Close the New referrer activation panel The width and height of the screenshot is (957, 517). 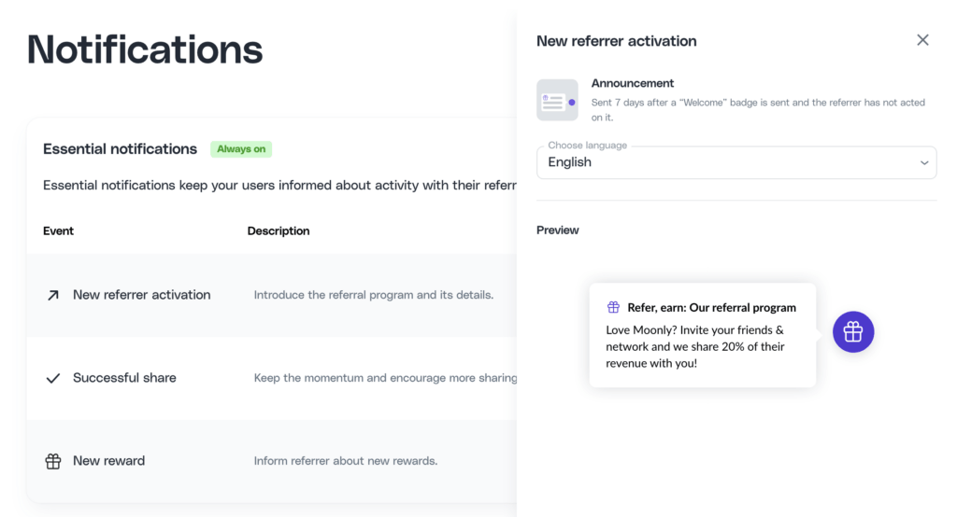(x=922, y=40)
